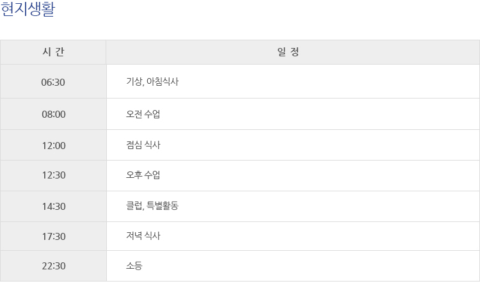Select the 22:30 time cell
This screenshot has width=480, height=286.
pyautogui.click(x=53, y=266)
